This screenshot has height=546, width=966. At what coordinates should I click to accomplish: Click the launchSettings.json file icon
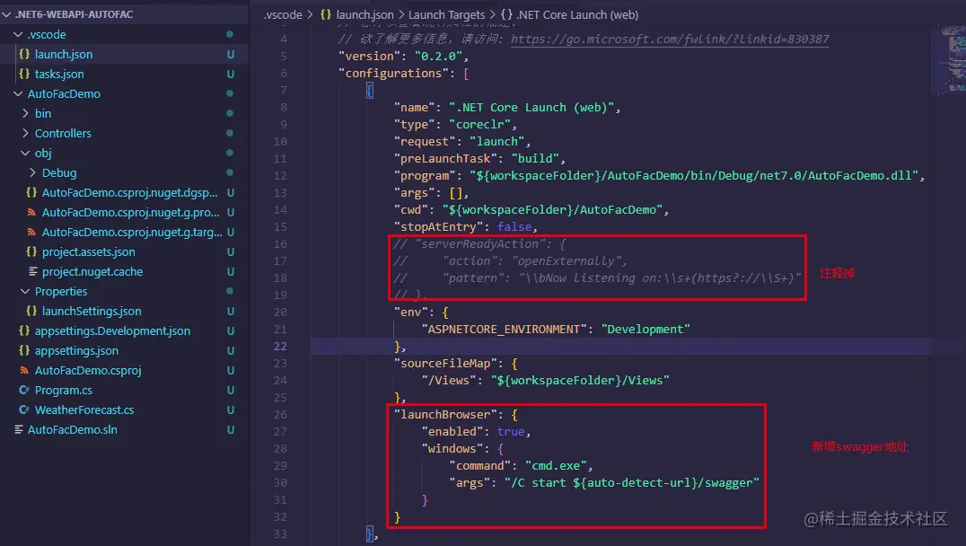(x=31, y=311)
